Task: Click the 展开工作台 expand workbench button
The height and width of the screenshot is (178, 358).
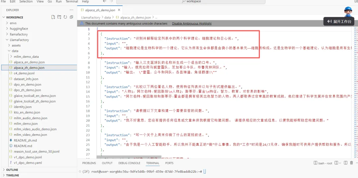Action: tap(339, 21)
